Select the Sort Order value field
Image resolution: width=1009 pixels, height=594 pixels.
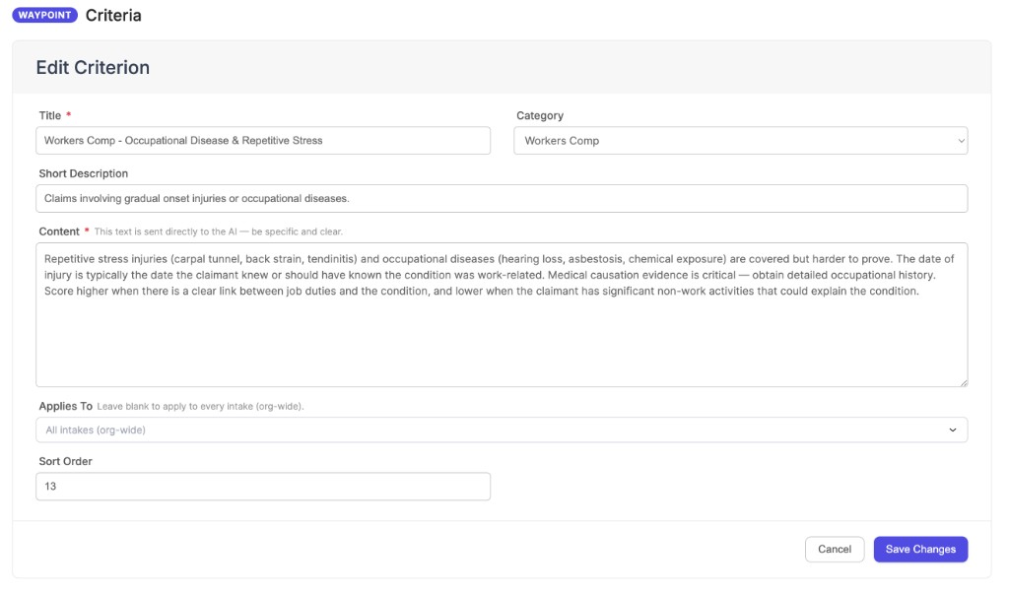(263, 486)
